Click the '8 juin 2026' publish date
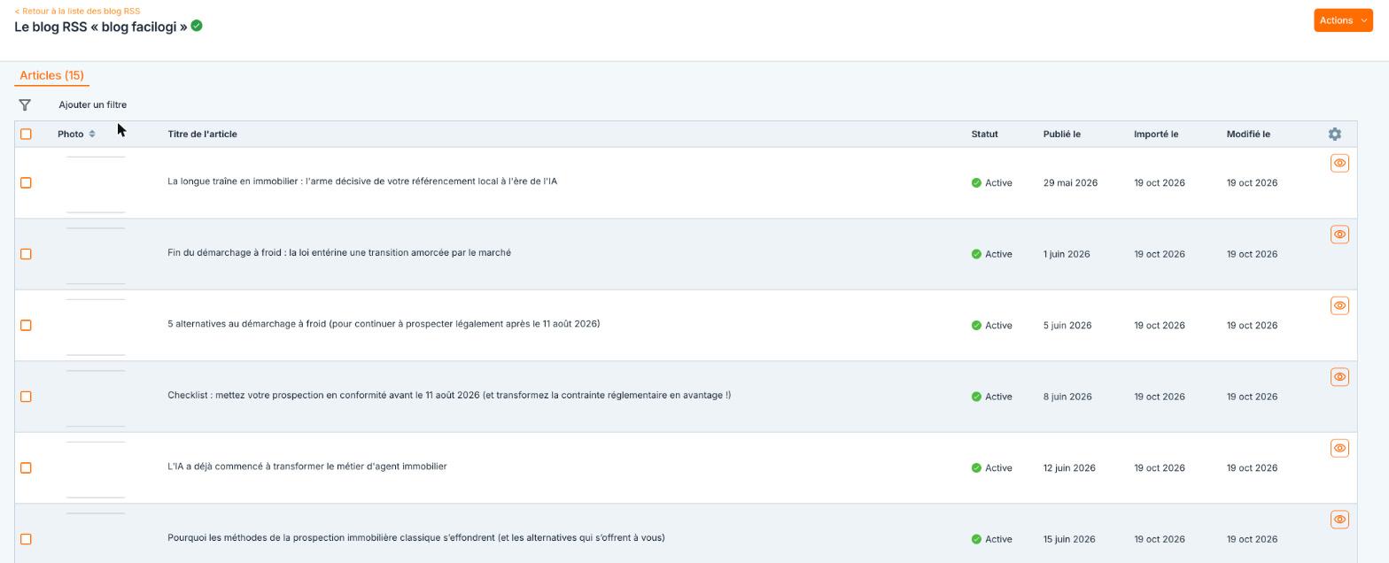Viewport: 1389px width, 563px height. [x=1067, y=397]
